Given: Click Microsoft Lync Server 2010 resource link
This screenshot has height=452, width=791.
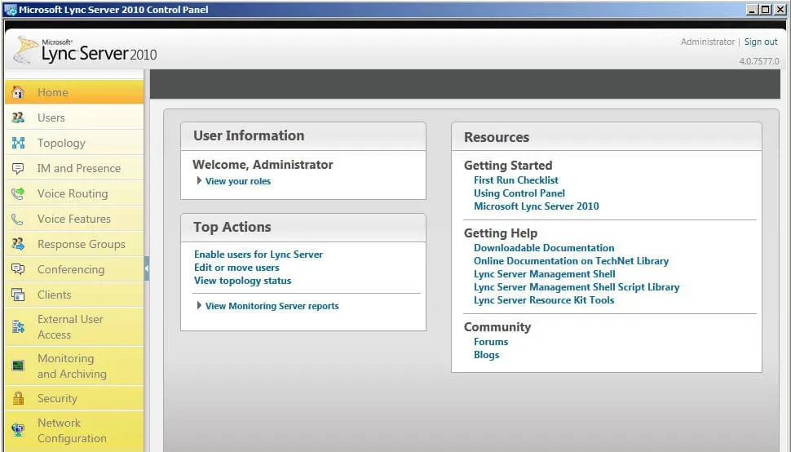Looking at the screenshot, I should point(537,206).
